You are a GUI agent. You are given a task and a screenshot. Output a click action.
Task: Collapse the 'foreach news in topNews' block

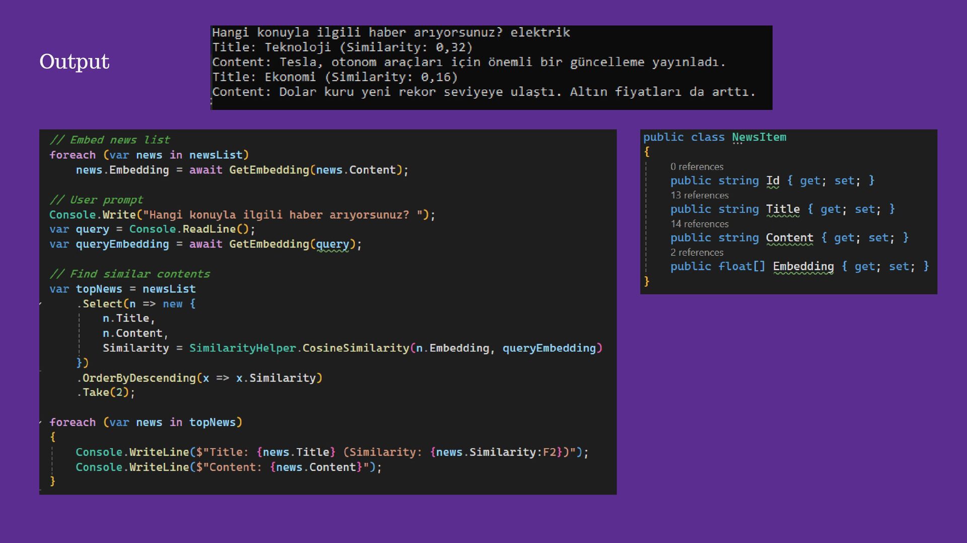tap(41, 422)
